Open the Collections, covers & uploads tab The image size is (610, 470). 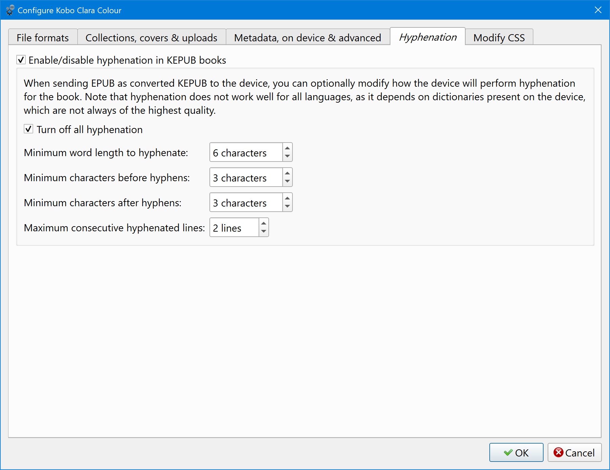[151, 37]
